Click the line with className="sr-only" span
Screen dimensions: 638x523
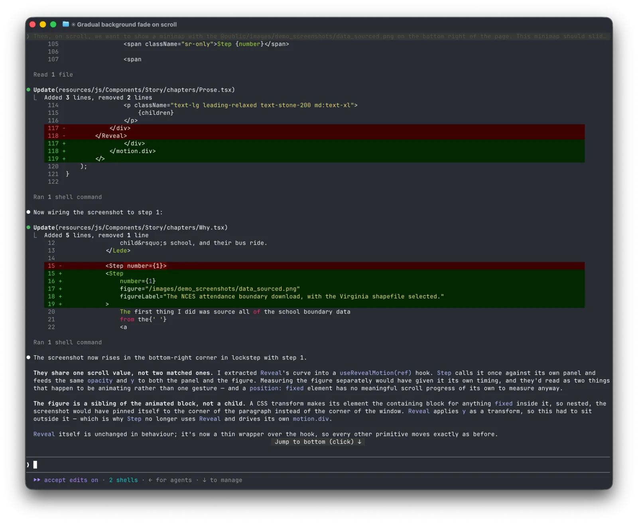[206, 44]
